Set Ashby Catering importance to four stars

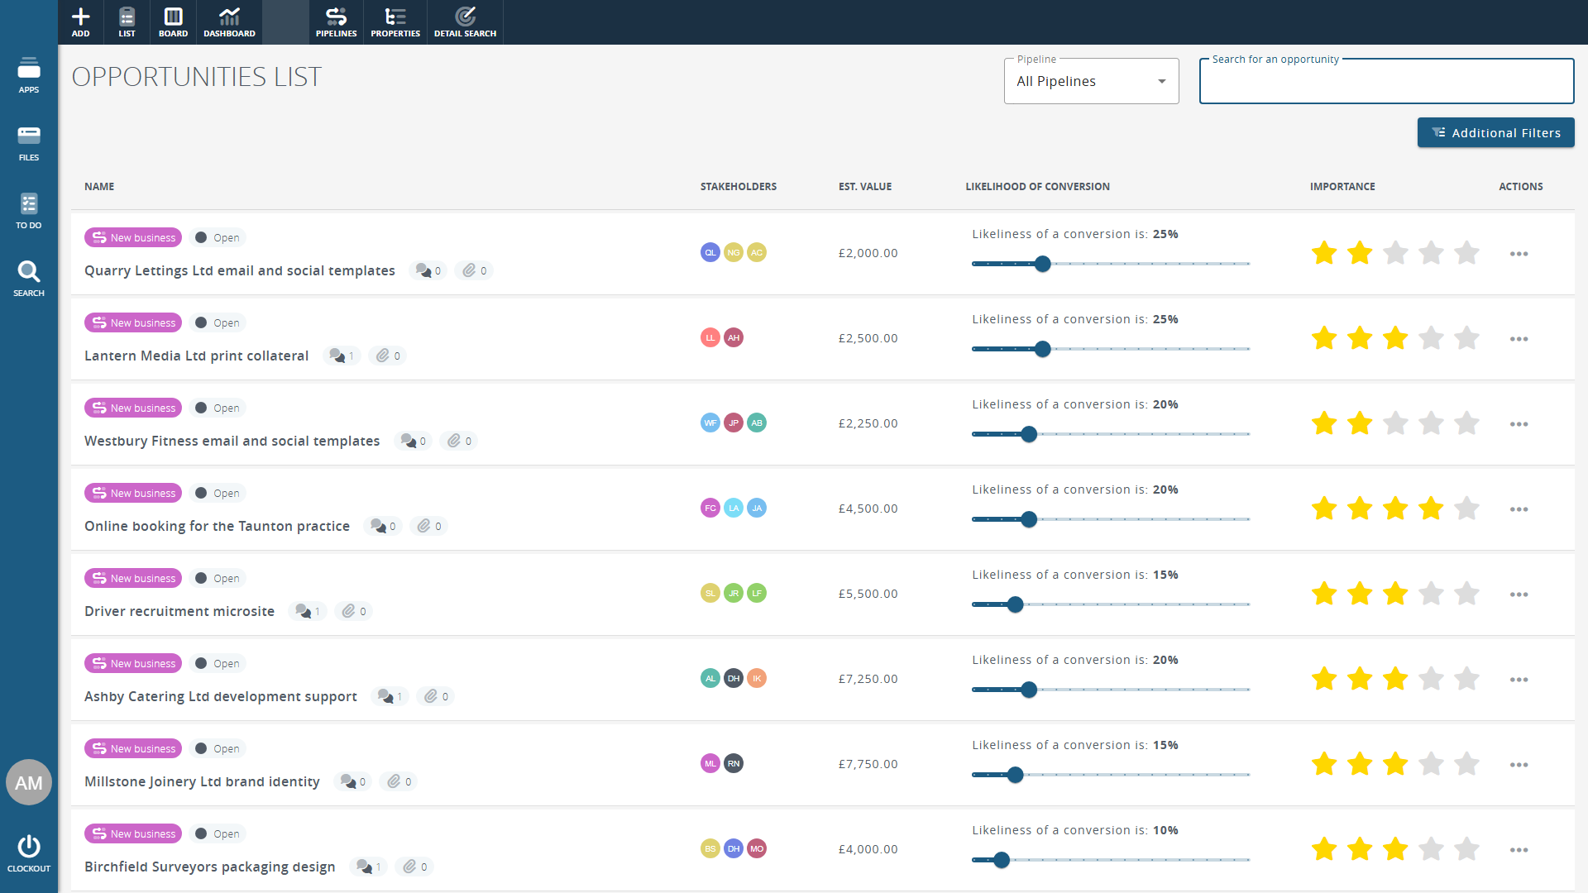(x=1431, y=679)
